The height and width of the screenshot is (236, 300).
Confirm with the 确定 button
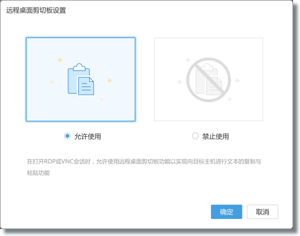pos(226,212)
